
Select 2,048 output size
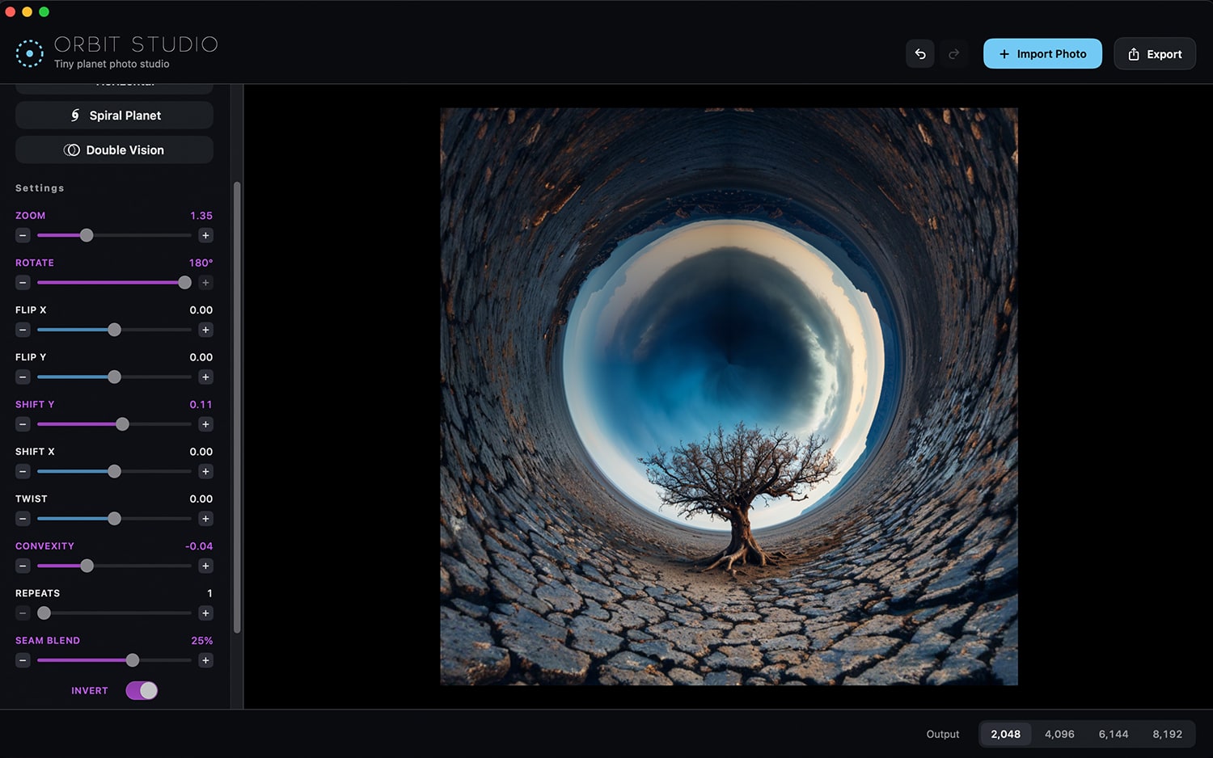coord(1005,734)
